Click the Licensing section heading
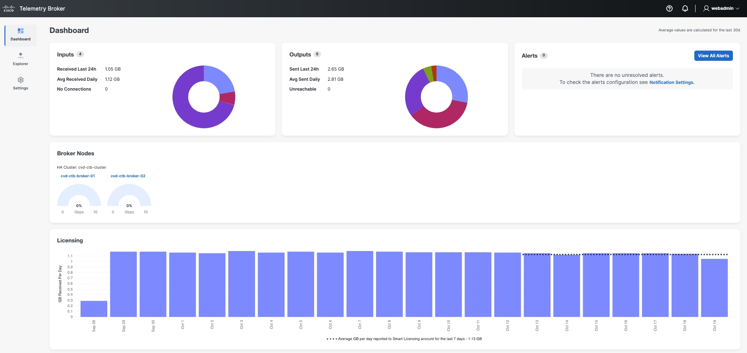This screenshot has width=747, height=353. 70,240
